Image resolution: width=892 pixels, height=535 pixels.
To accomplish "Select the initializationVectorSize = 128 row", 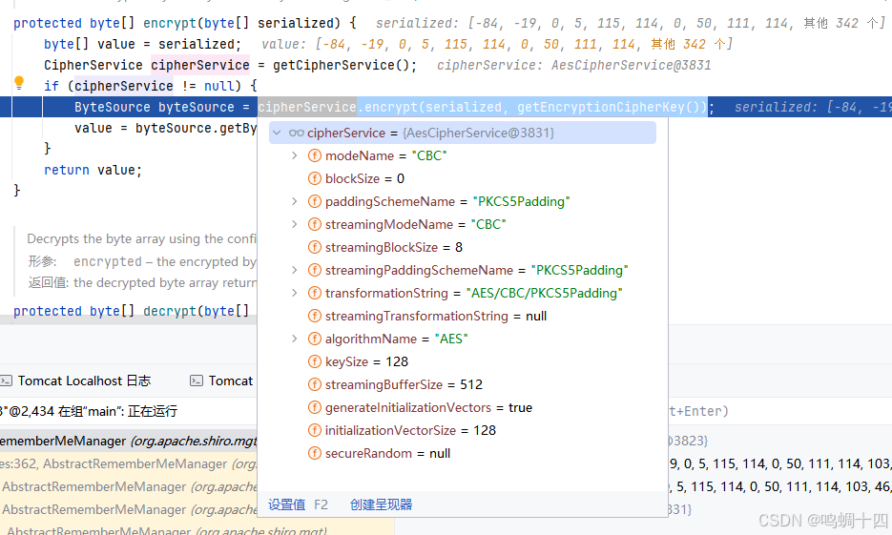I will [463, 430].
